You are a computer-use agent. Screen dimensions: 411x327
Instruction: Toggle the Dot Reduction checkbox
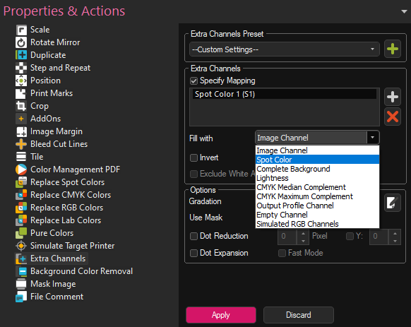pyautogui.click(x=193, y=237)
